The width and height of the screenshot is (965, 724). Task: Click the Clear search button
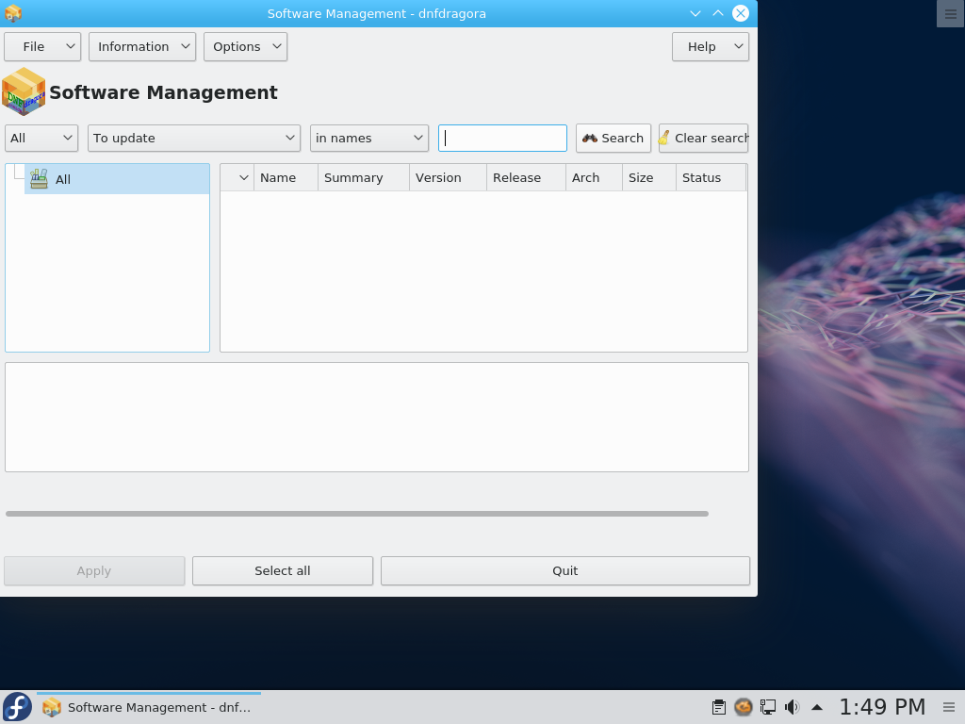point(703,138)
